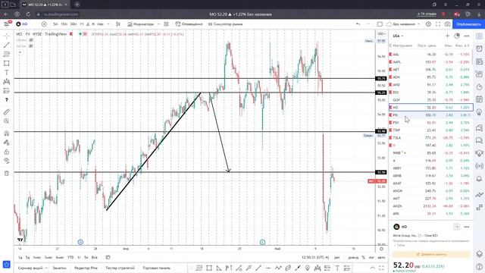Launch the market replay simulator

(x=225, y=24)
